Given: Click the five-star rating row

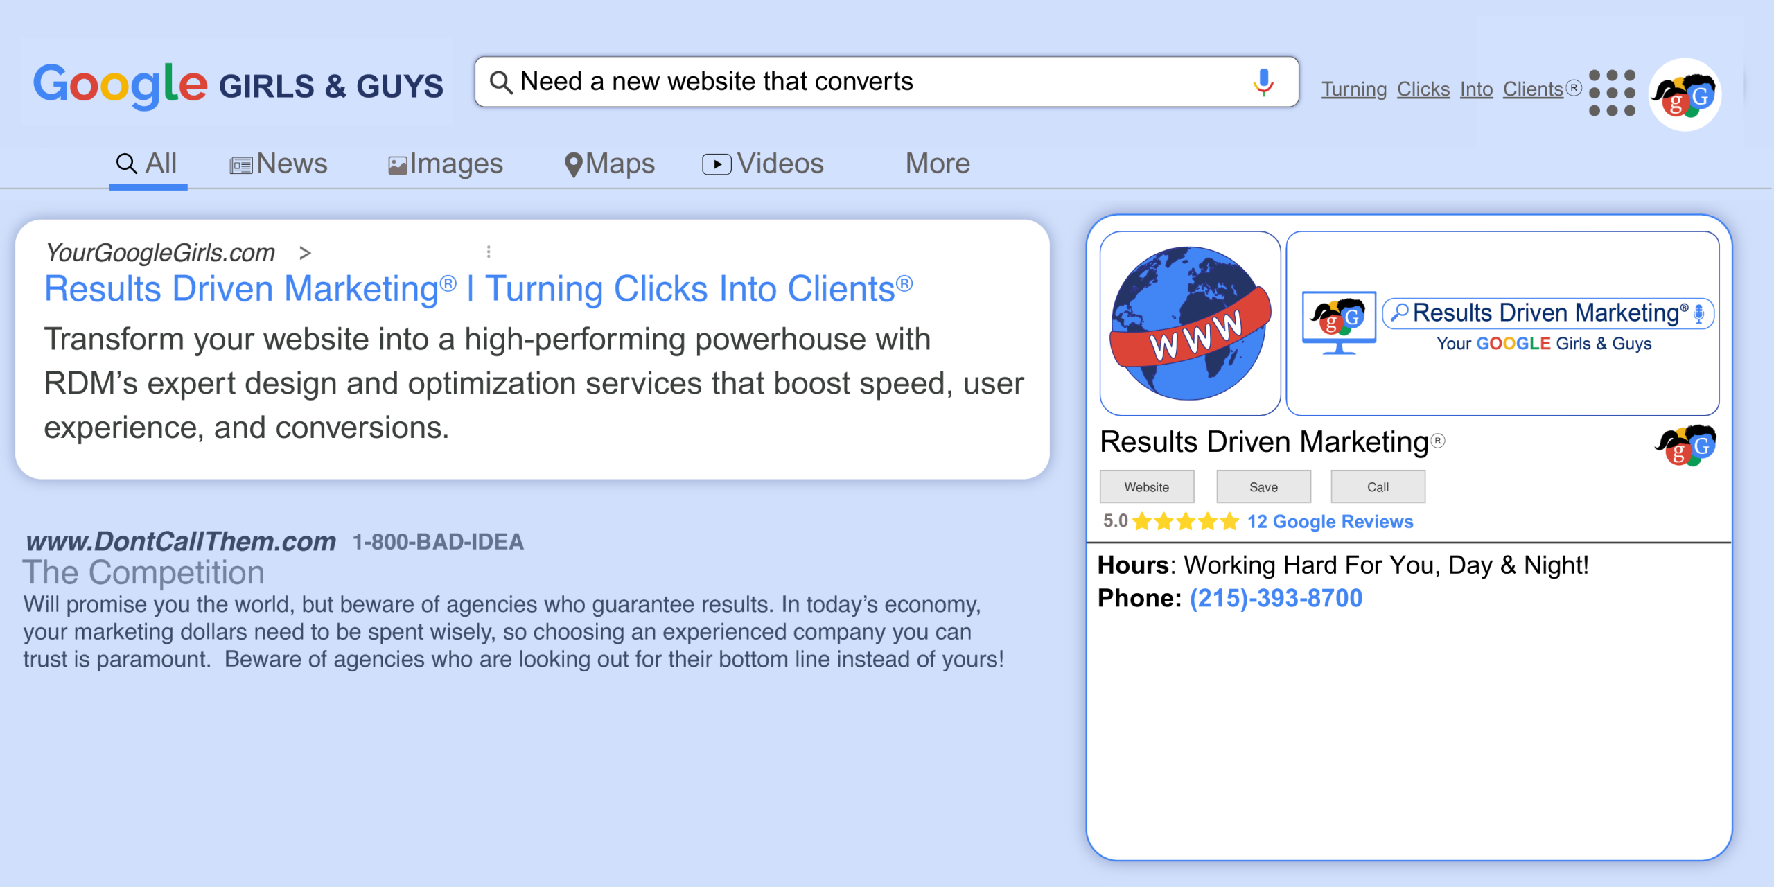Looking at the screenshot, I should tap(1186, 521).
